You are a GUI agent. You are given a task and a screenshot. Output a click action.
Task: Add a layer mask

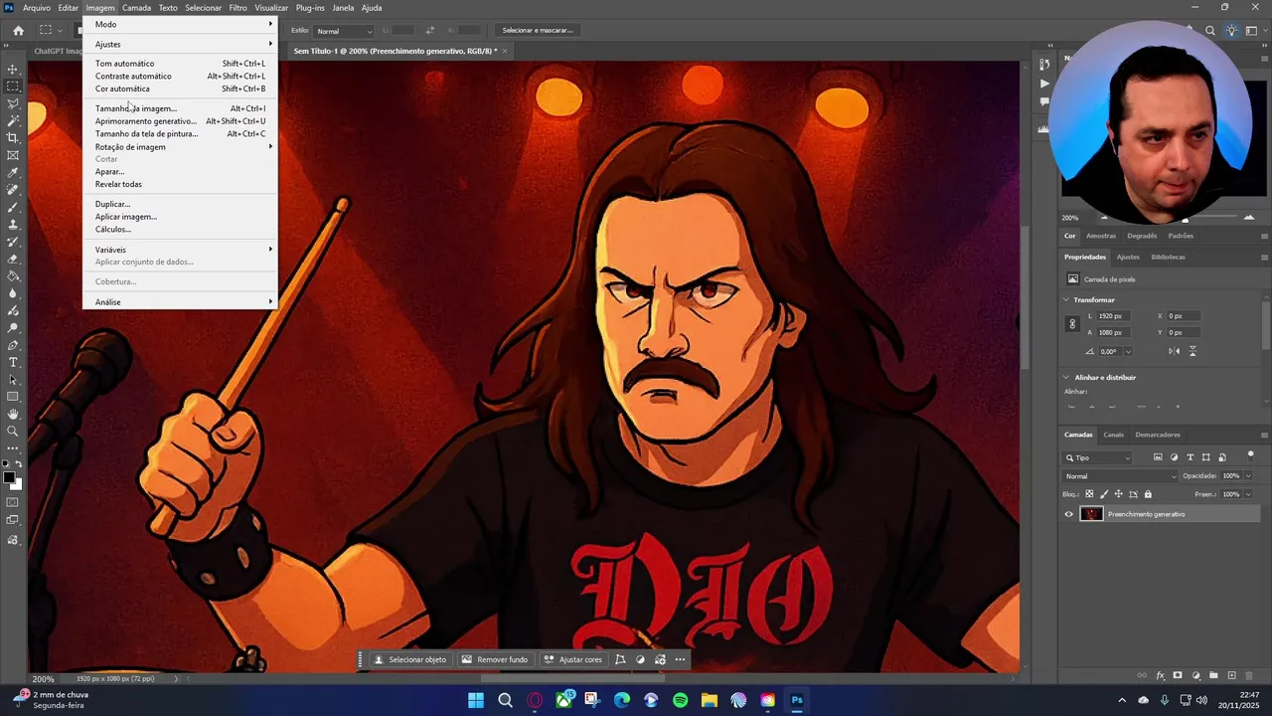coord(1178,675)
